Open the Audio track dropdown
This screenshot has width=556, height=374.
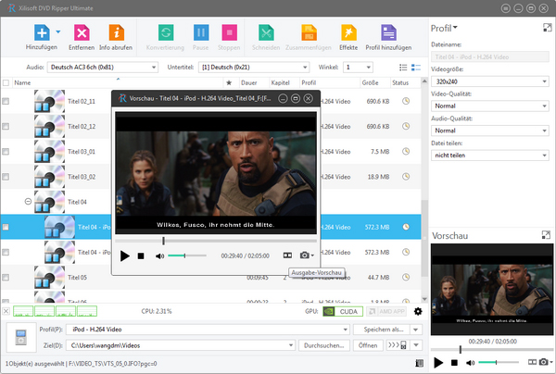click(103, 68)
